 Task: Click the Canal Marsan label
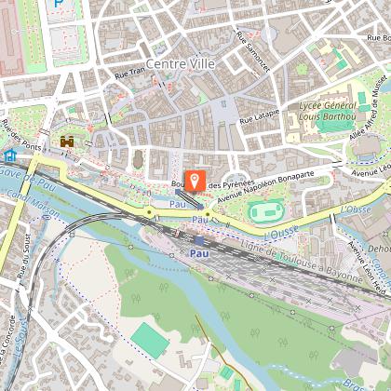pyautogui.click(x=33, y=204)
